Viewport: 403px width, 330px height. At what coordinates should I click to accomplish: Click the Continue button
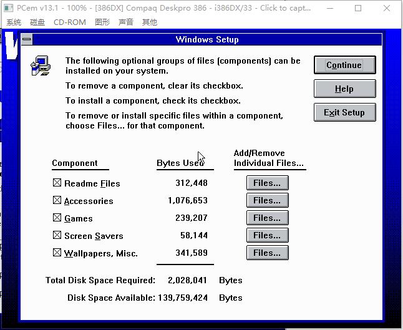click(344, 65)
